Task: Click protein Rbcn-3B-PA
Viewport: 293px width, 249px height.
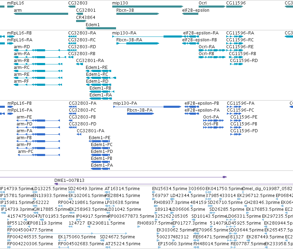Action: [140, 114]
